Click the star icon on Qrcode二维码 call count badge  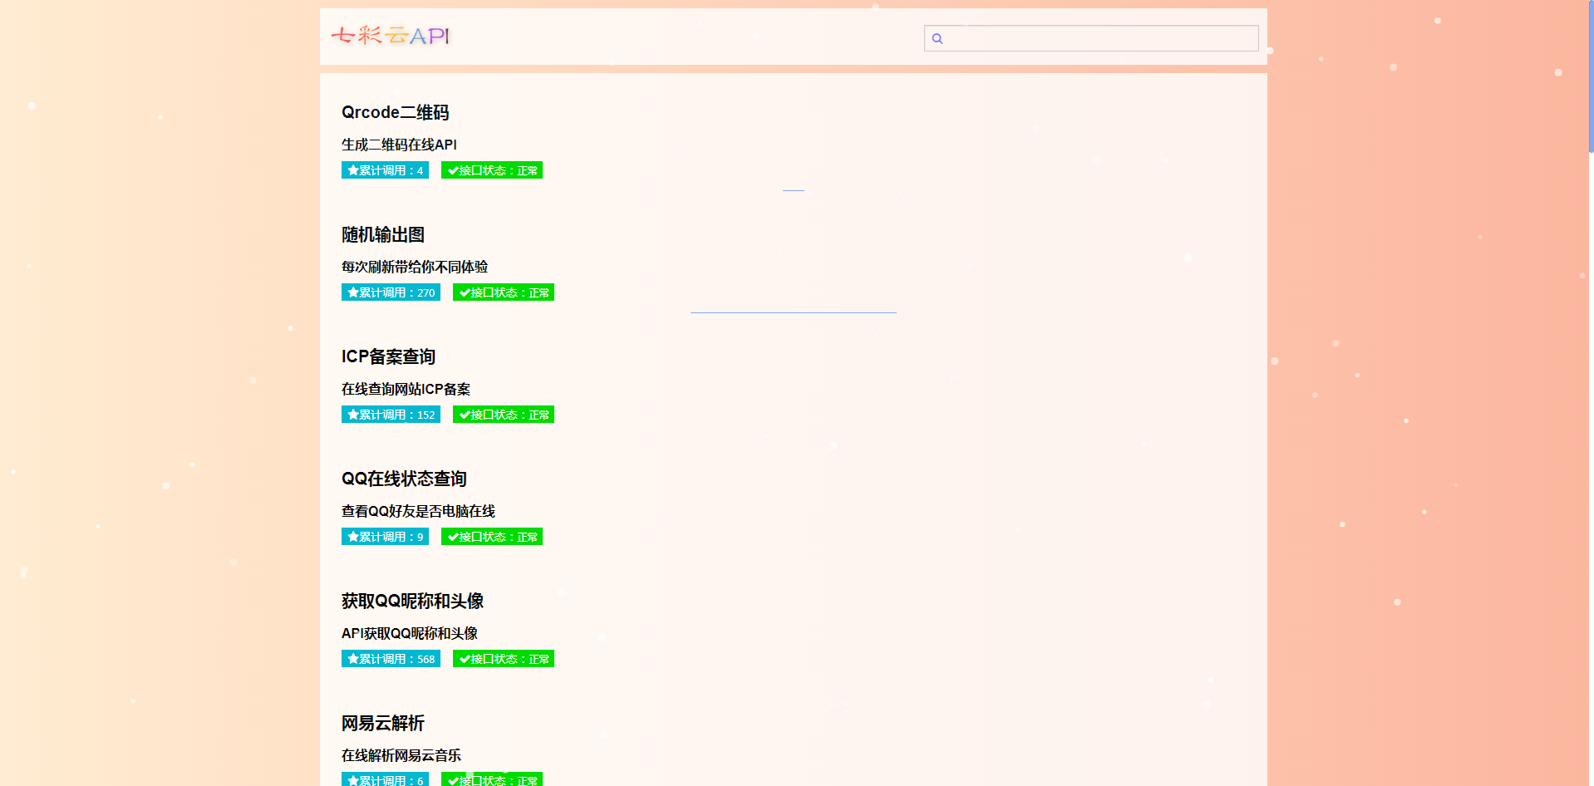pyautogui.click(x=352, y=169)
